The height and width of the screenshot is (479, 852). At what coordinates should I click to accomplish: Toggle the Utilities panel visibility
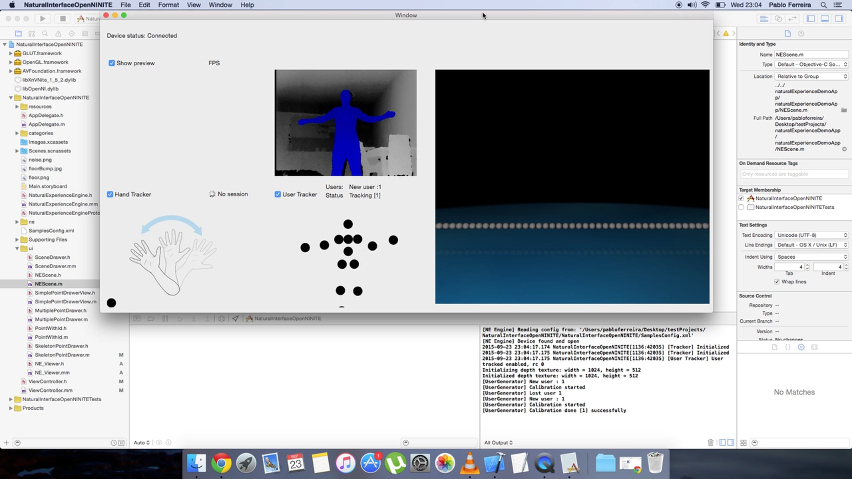pos(839,18)
